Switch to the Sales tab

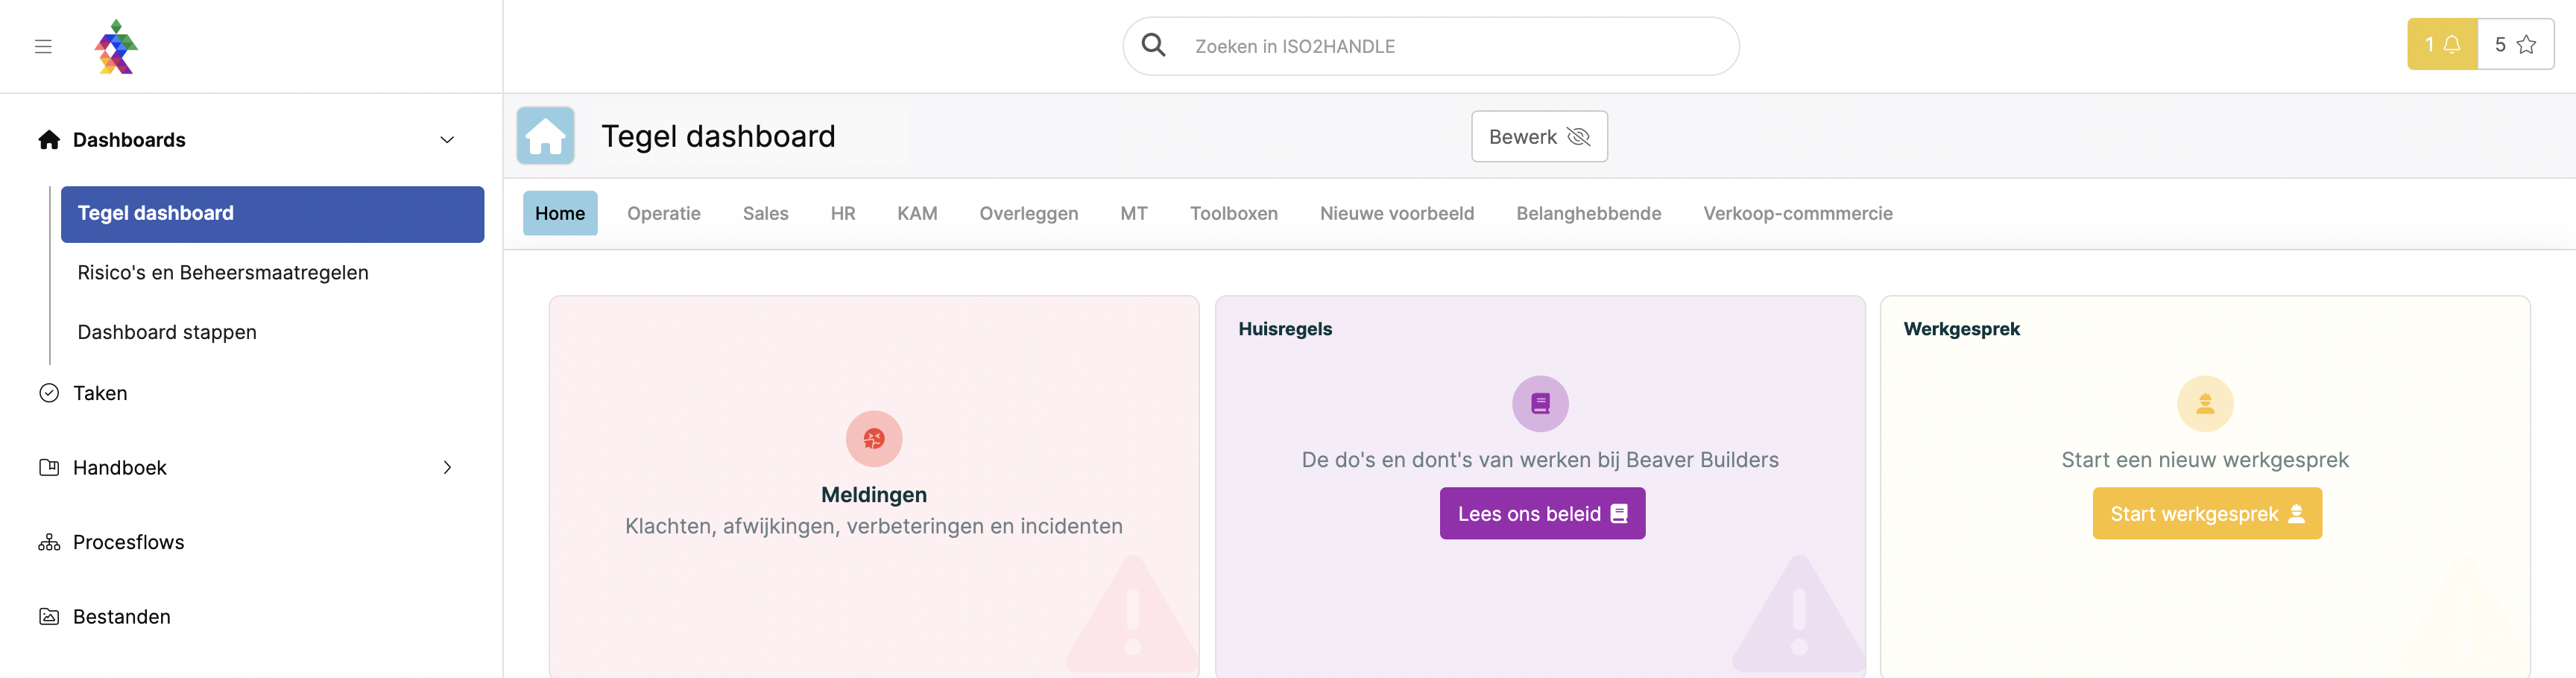pos(765,213)
